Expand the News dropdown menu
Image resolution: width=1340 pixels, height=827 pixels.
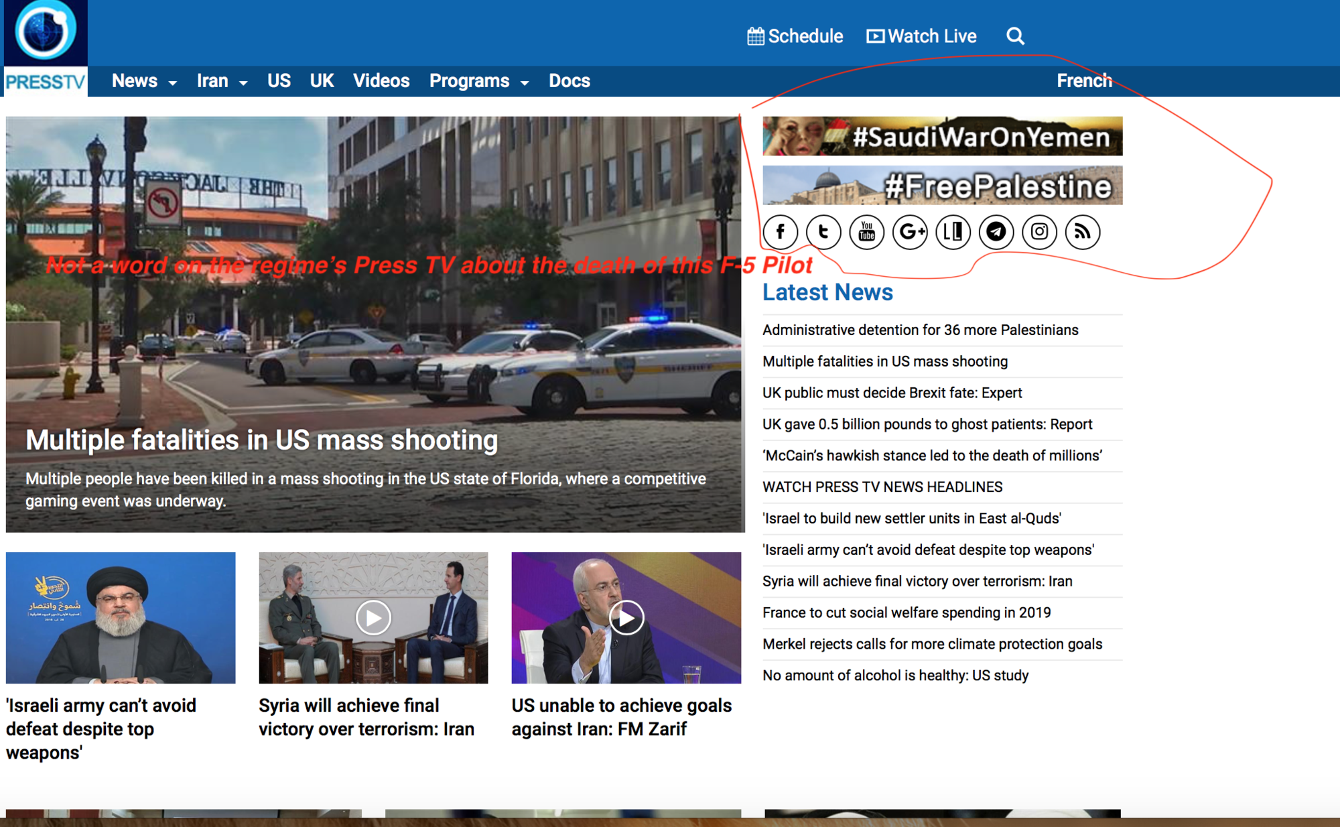(x=144, y=81)
